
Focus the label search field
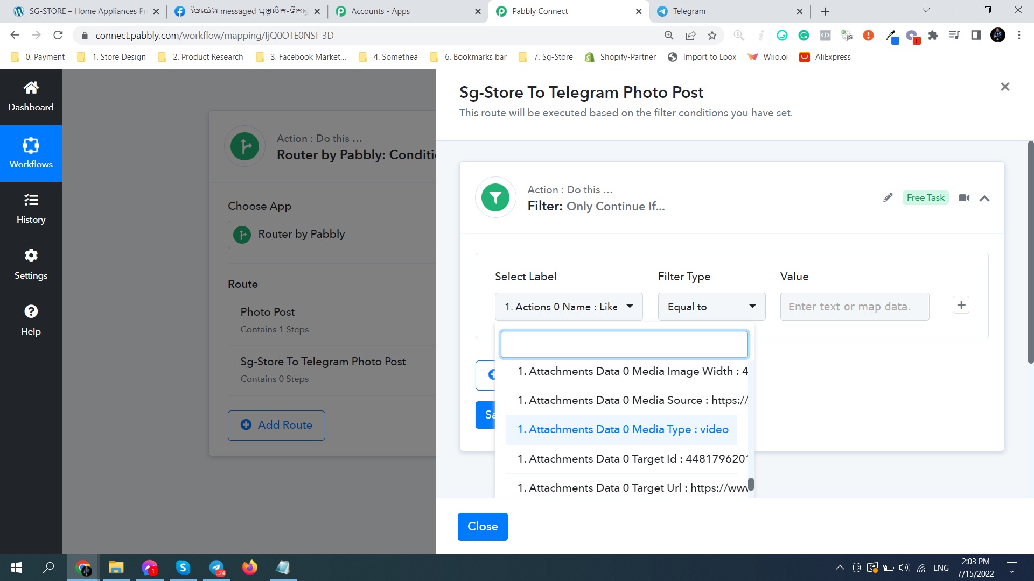point(624,344)
